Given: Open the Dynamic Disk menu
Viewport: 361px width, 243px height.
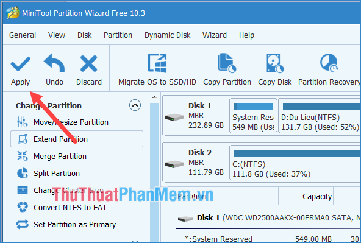Looking at the screenshot, I should point(167,35).
